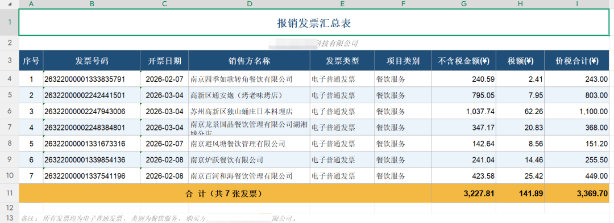Select column header A
This screenshot has width=614, height=223.
click(31, 4)
